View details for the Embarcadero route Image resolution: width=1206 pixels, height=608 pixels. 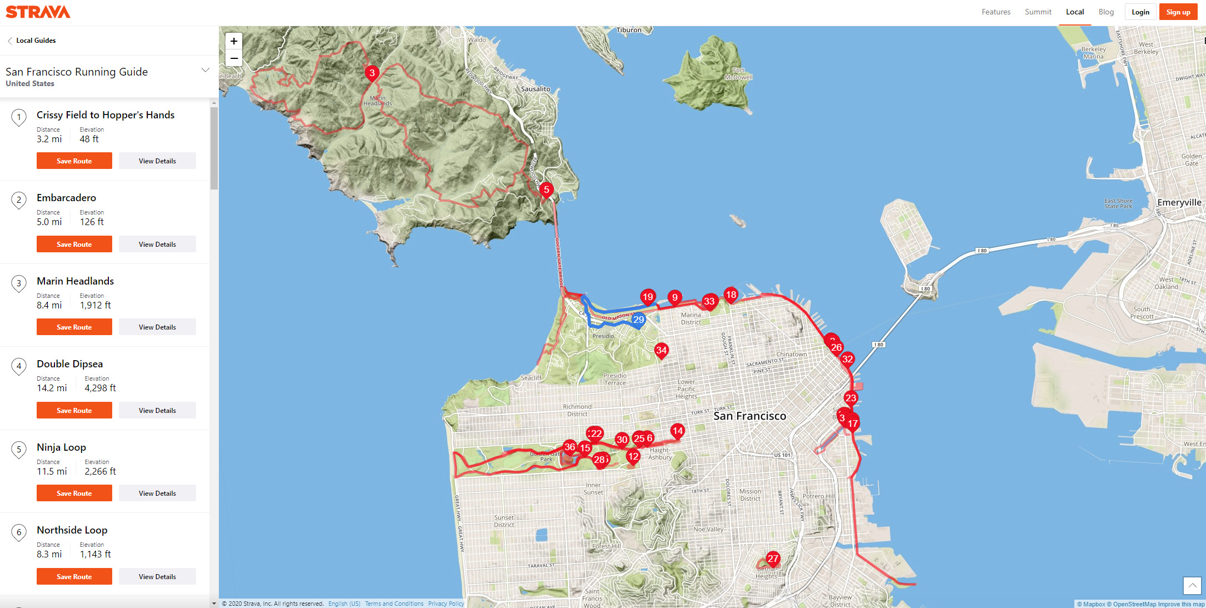157,245
